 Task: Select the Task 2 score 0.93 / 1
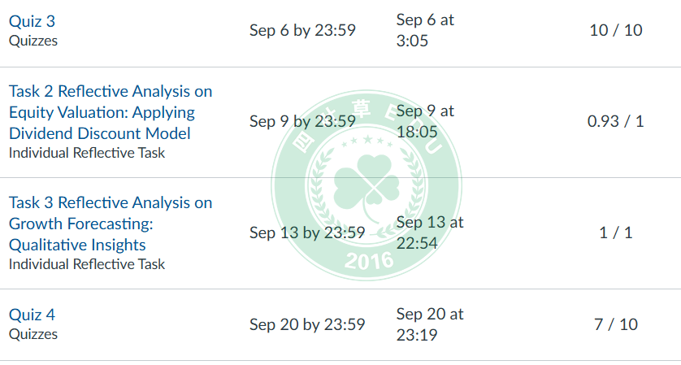[x=616, y=121]
